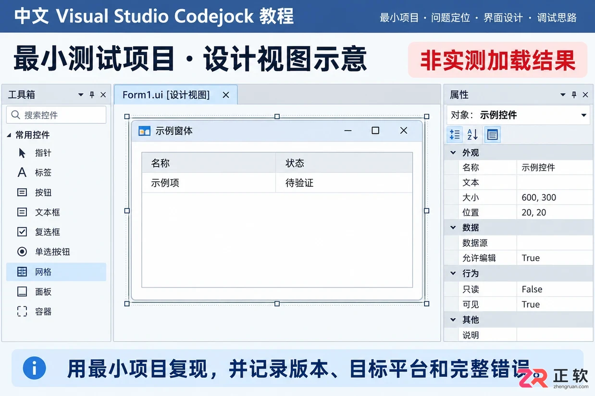
Task: Select the 容器 container control
Action: [56, 312]
